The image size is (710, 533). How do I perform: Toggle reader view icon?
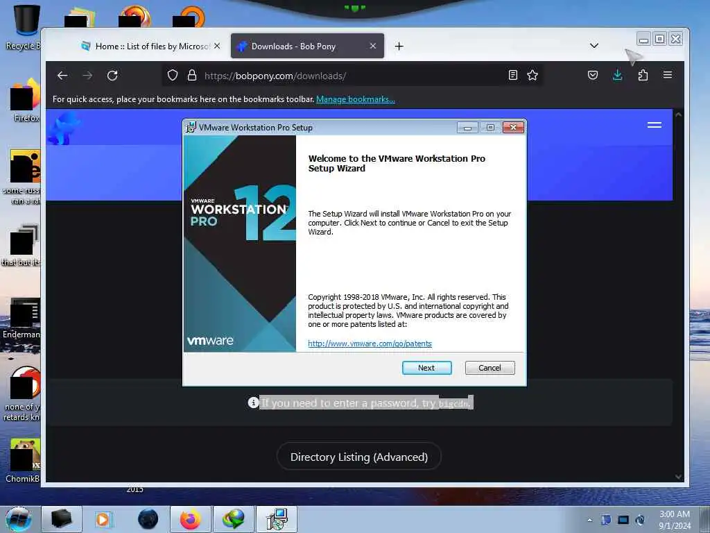tap(512, 75)
